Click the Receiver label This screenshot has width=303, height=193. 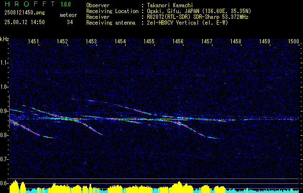pyautogui.click(x=98, y=17)
